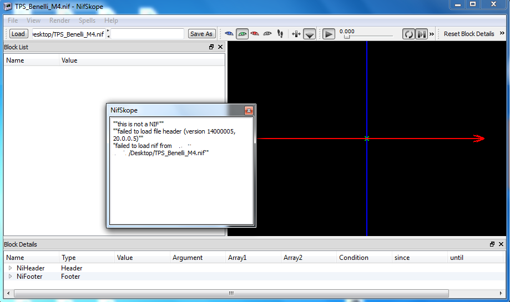Expand overflow chevron after Reset Block Details

pyautogui.click(x=502, y=33)
